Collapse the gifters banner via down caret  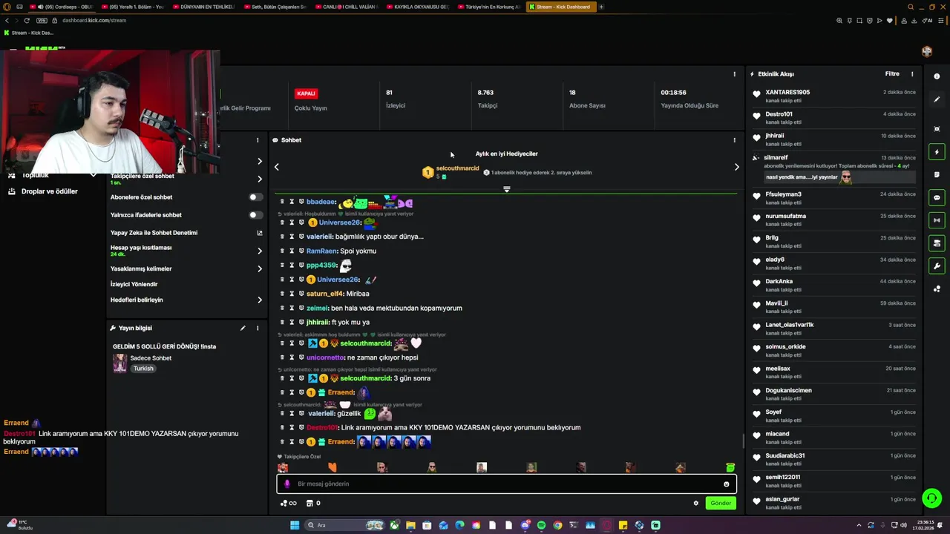(x=507, y=189)
